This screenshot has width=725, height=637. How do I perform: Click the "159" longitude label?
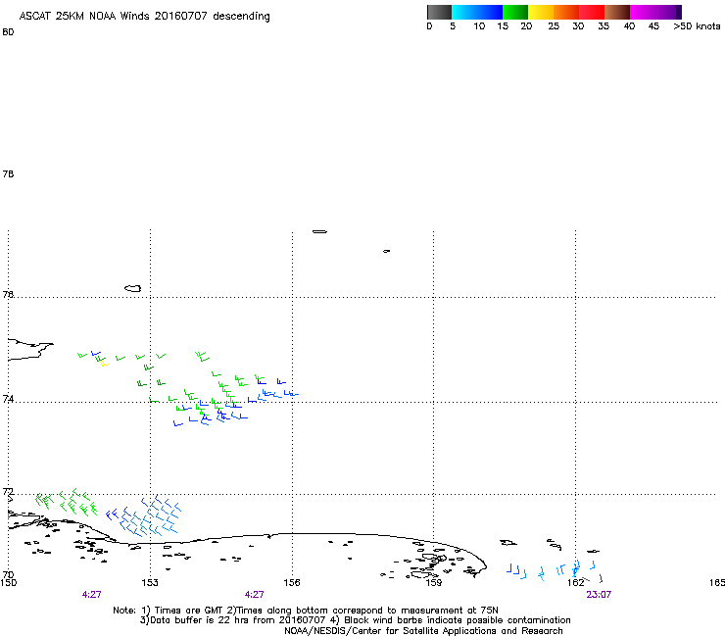coord(433,583)
